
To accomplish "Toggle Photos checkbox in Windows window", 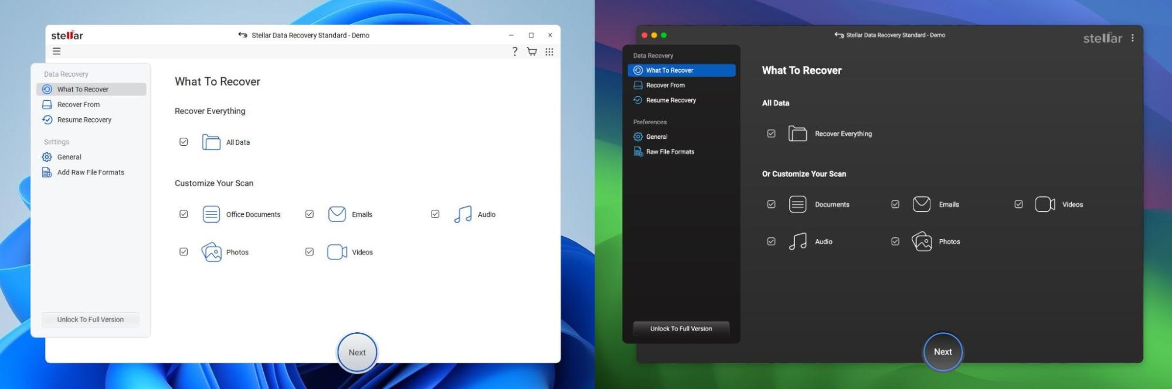I will tap(184, 252).
